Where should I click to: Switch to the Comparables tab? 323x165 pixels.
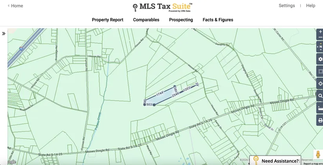[146, 20]
